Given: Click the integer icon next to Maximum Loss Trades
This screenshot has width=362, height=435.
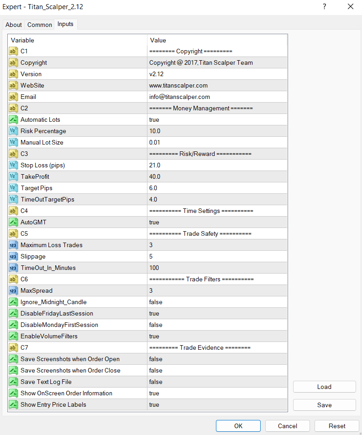Looking at the screenshot, I should [x=13, y=245].
